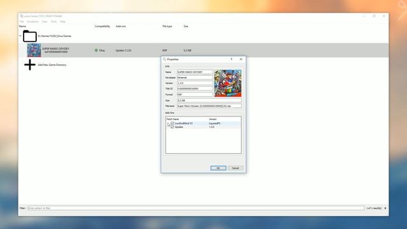Focus the filter pattern input field
This screenshot has height=229, width=407.
click(196, 208)
